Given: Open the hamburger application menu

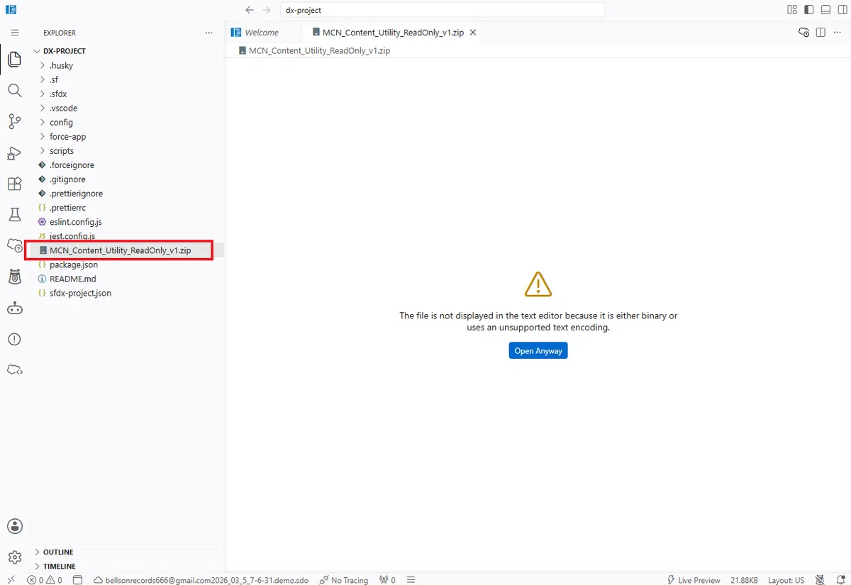Looking at the screenshot, I should [x=14, y=33].
